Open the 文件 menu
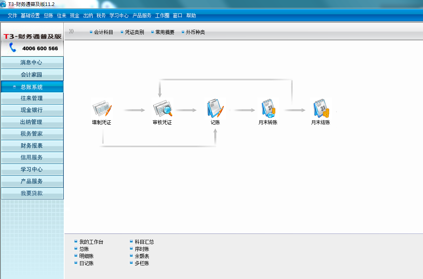This screenshot has height=279, width=423. tap(12, 16)
